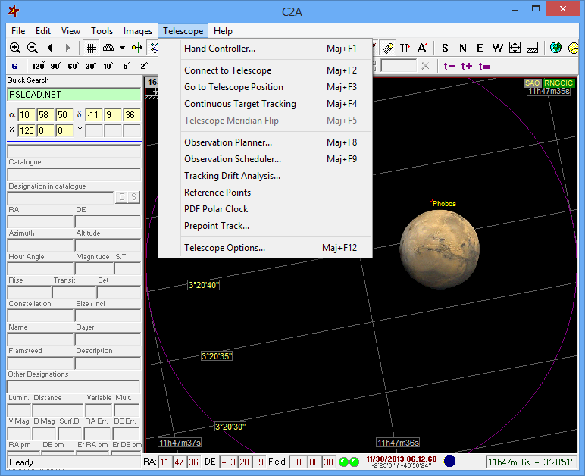This screenshot has width=585, height=476.
Task: Click the t= reset time icon
Action: coord(483,66)
